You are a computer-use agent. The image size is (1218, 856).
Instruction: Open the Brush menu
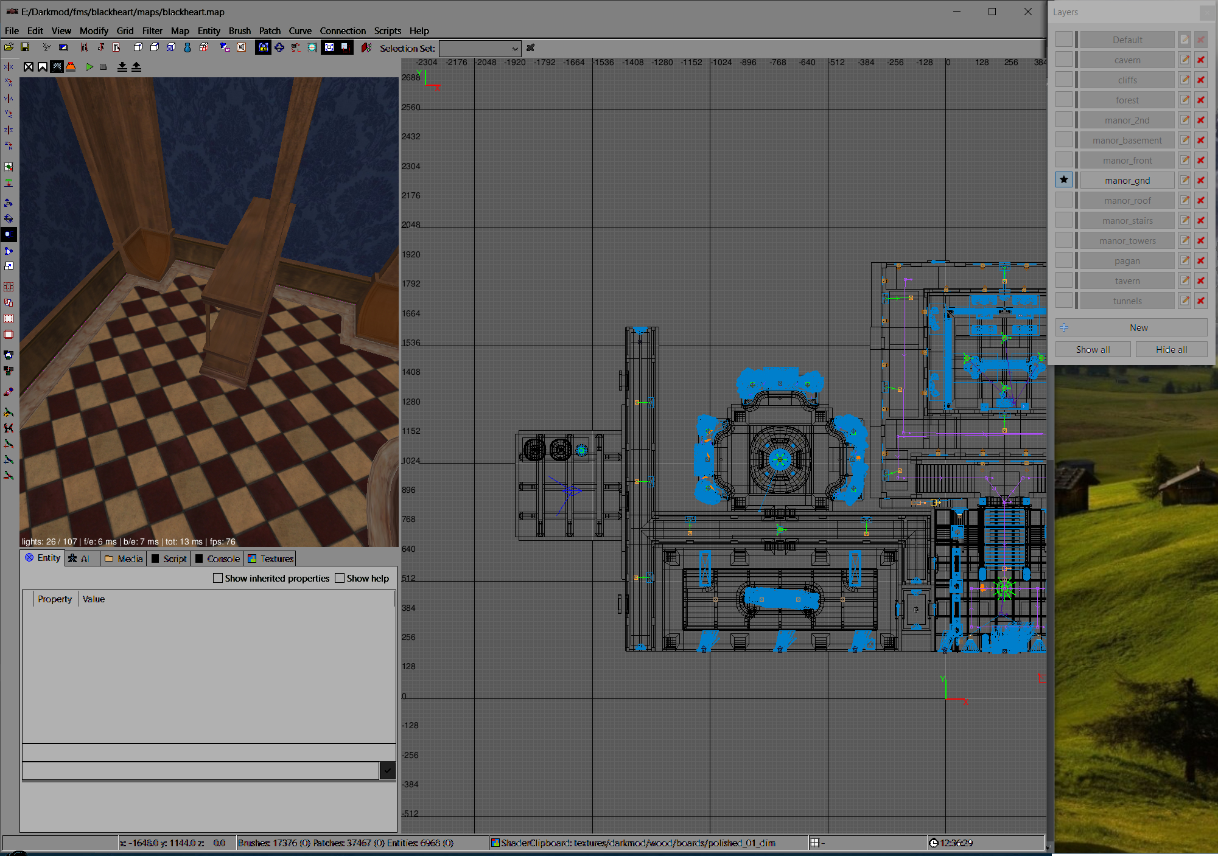click(x=239, y=30)
